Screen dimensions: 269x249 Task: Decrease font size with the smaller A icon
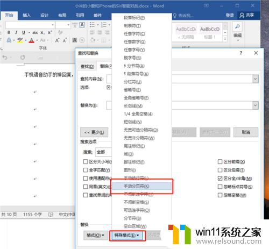click(65, 40)
